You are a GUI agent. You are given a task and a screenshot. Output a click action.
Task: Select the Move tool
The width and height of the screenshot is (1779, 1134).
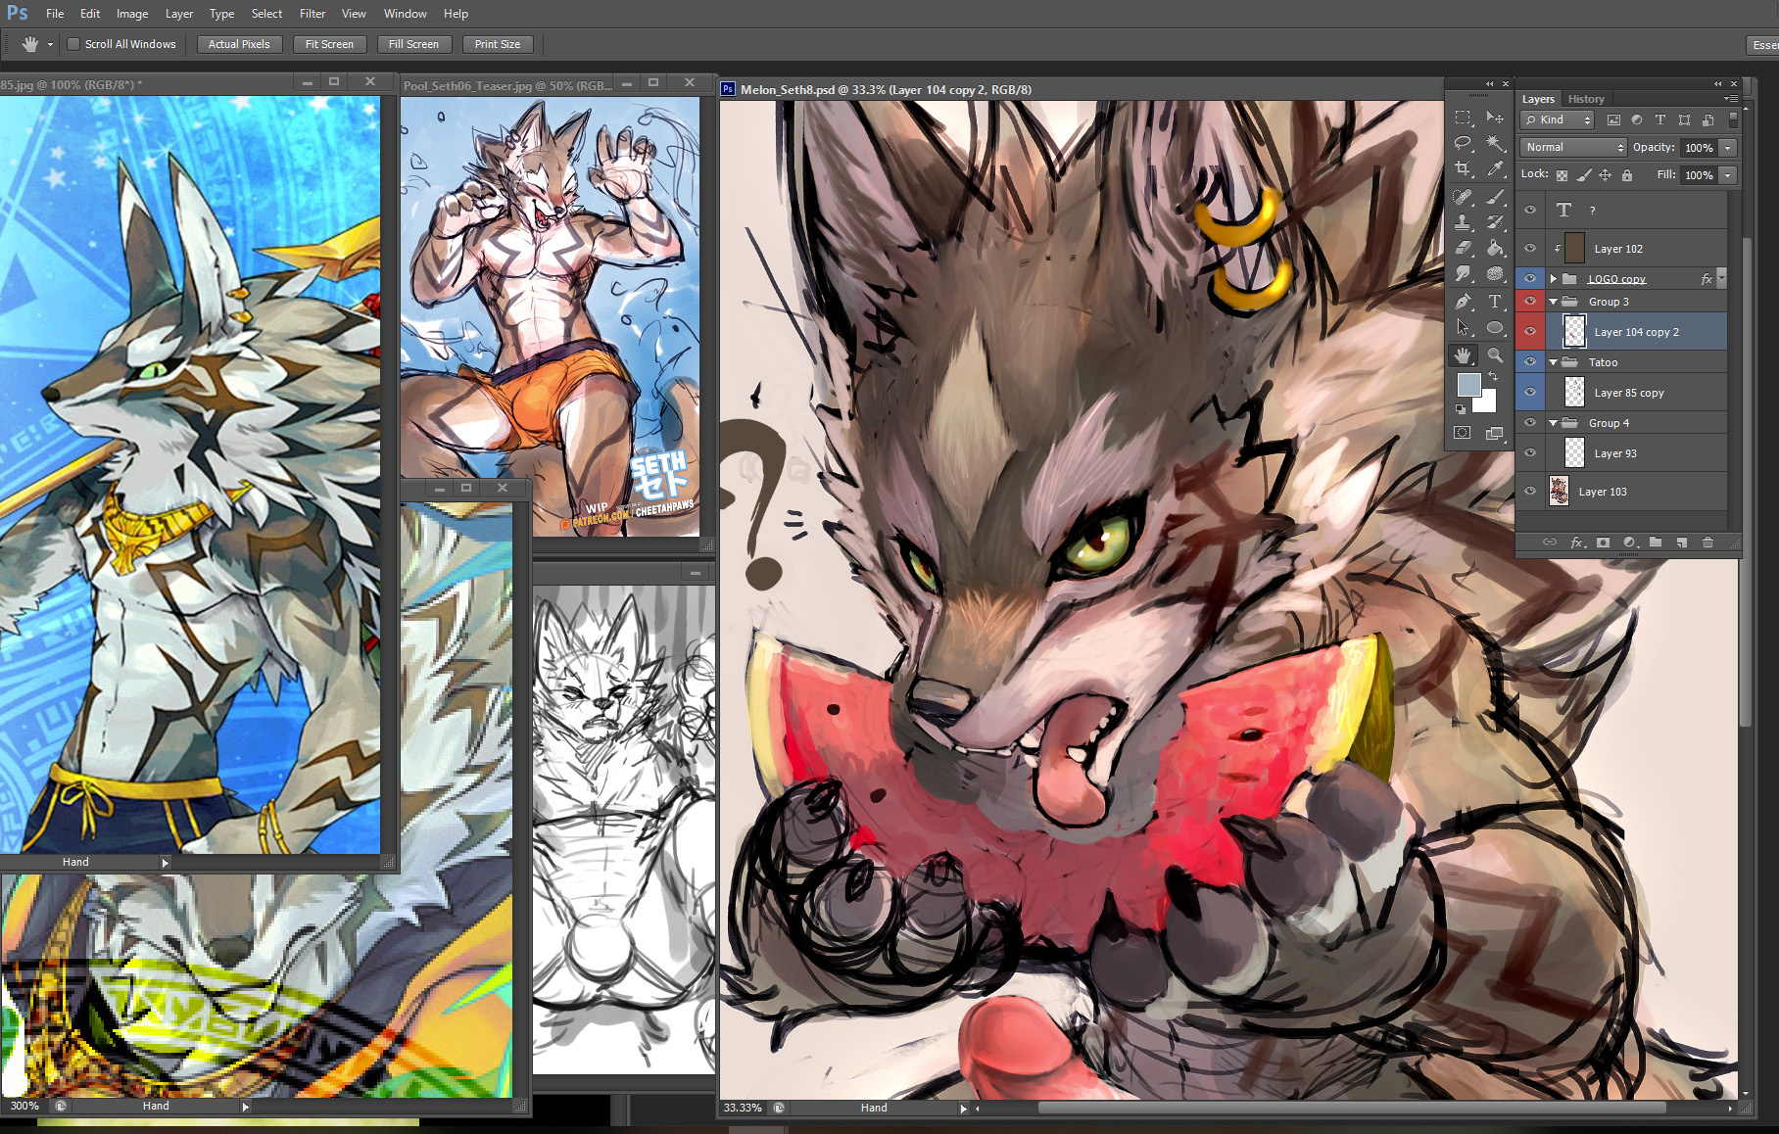click(1495, 118)
